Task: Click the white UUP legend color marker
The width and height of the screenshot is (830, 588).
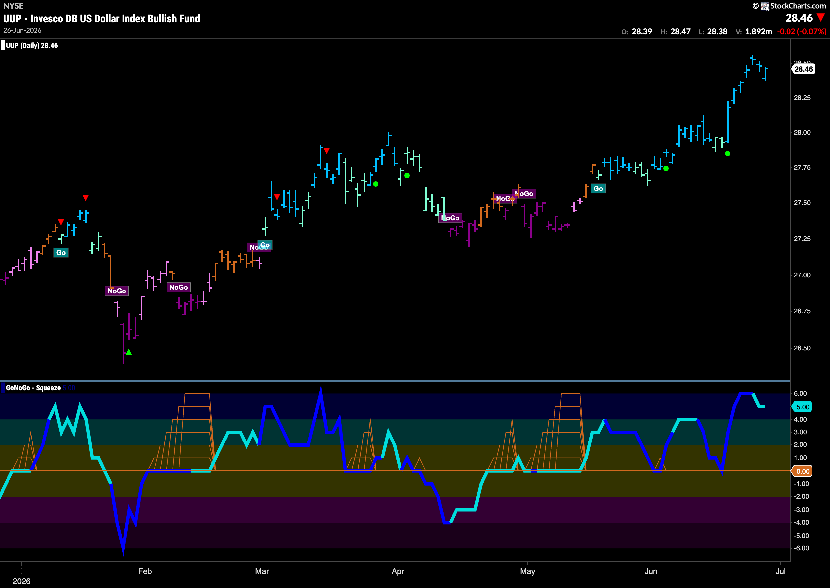Action: (3, 45)
